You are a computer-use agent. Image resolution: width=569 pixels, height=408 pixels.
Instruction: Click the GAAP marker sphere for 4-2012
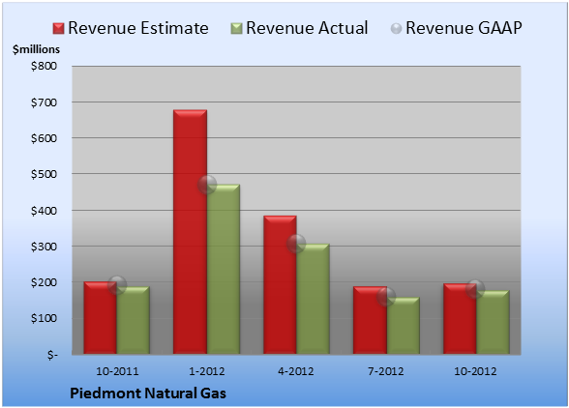pyautogui.click(x=296, y=244)
